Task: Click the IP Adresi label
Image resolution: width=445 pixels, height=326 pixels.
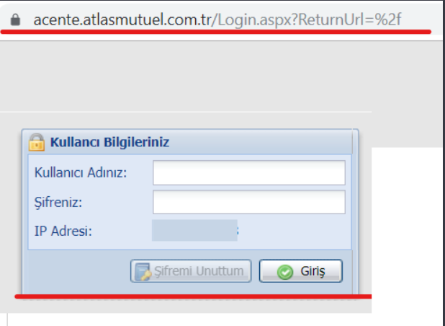Action: pos(63,231)
